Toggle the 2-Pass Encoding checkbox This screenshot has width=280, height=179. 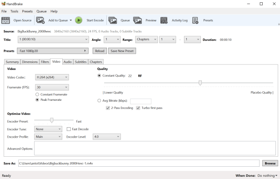108,108
